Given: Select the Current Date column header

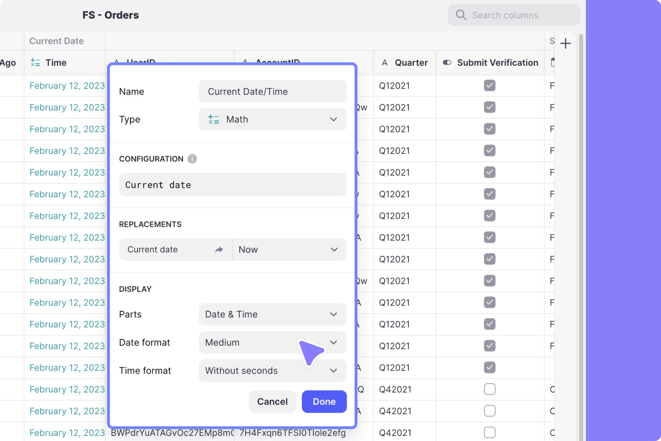Looking at the screenshot, I should pos(56,41).
